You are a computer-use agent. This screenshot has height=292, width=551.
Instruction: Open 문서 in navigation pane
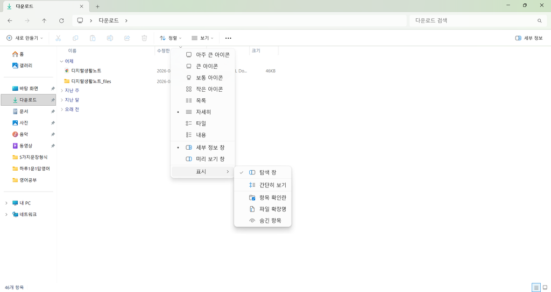(24, 111)
